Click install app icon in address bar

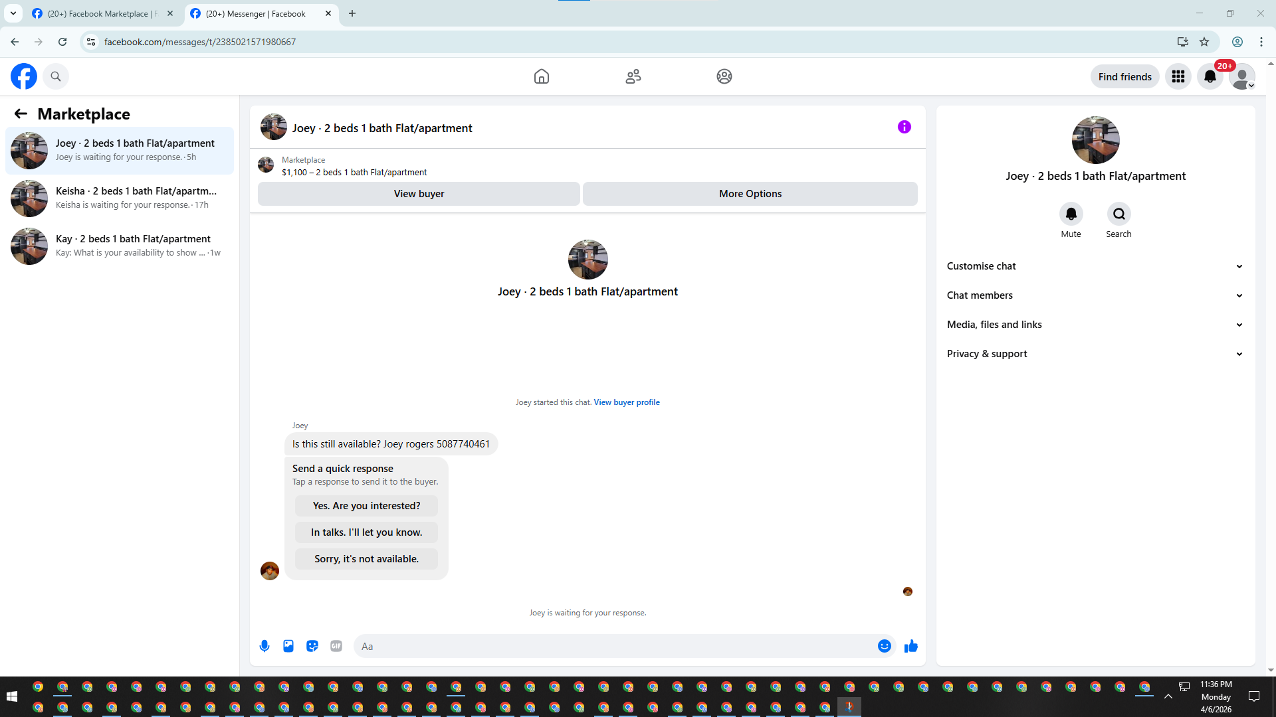[x=1183, y=42]
